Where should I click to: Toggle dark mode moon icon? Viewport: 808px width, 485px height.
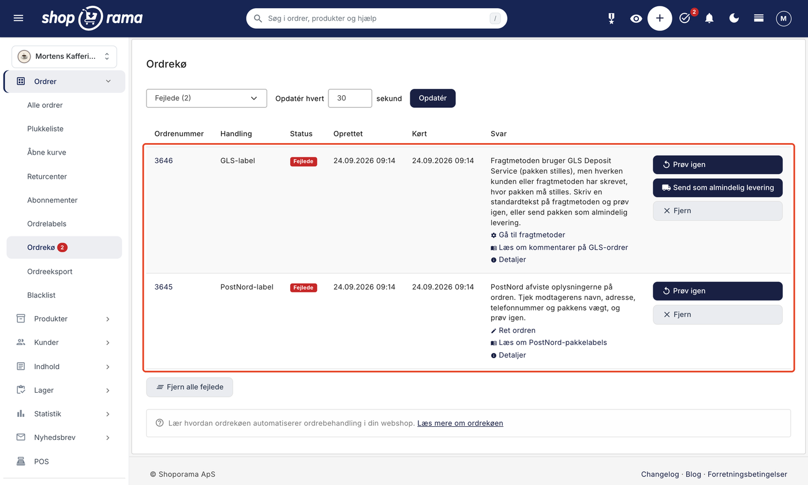point(734,18)
